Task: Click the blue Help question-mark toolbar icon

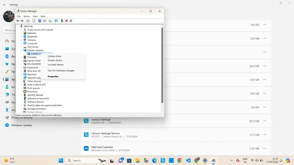Action: (x=40, y=21)
